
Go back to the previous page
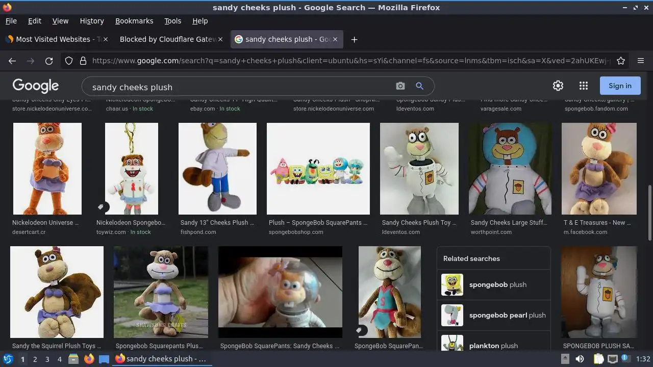point(12,61)
